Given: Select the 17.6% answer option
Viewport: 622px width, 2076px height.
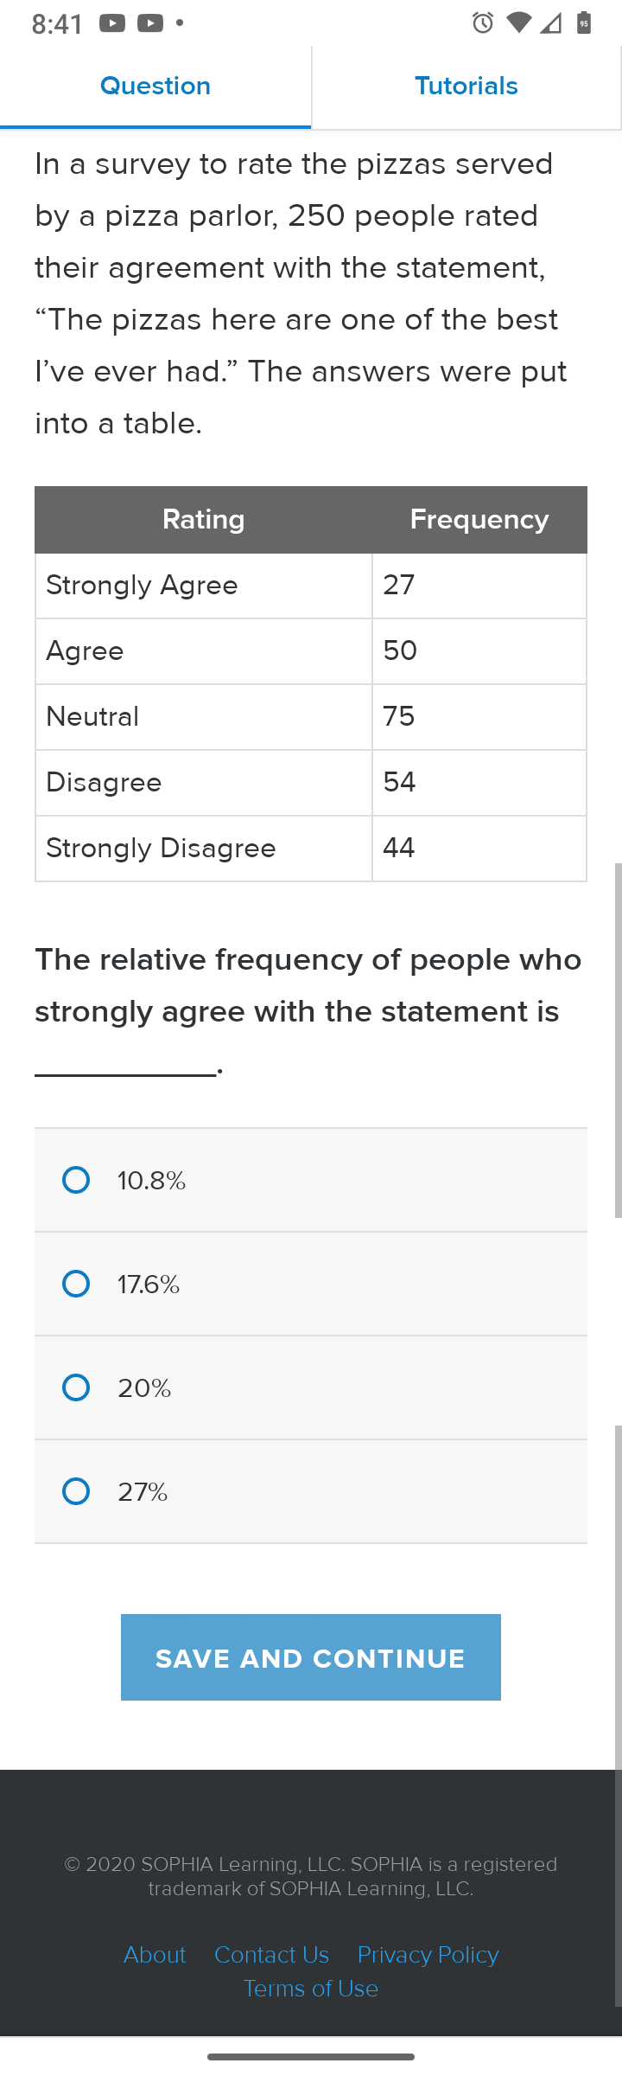Looking at the screenshot, I should click(x=311, y=1284).
